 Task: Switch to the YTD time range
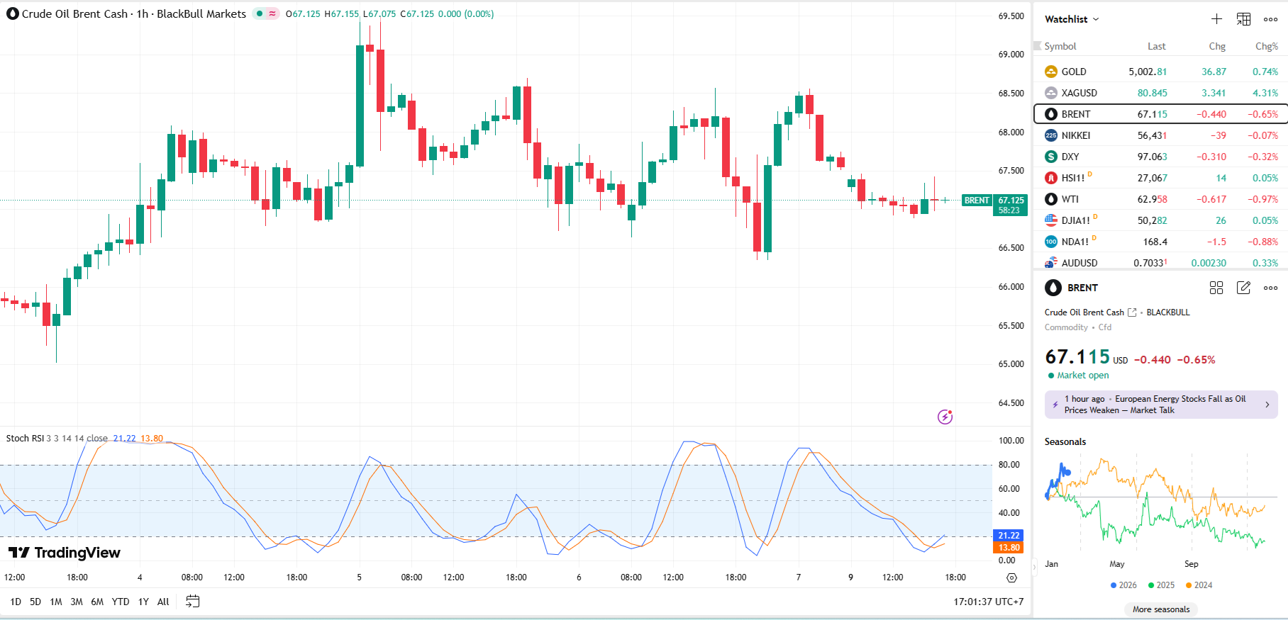coord(121,602)
